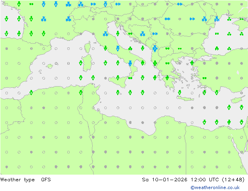The height and width of the screenshot is (191, 248).
Task: Open the weatheronline.co.uk copyright link
Action: (x=215, y=187)
